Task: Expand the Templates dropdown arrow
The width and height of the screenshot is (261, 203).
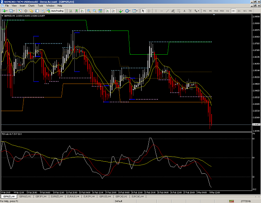Action: tap(137, 11)
